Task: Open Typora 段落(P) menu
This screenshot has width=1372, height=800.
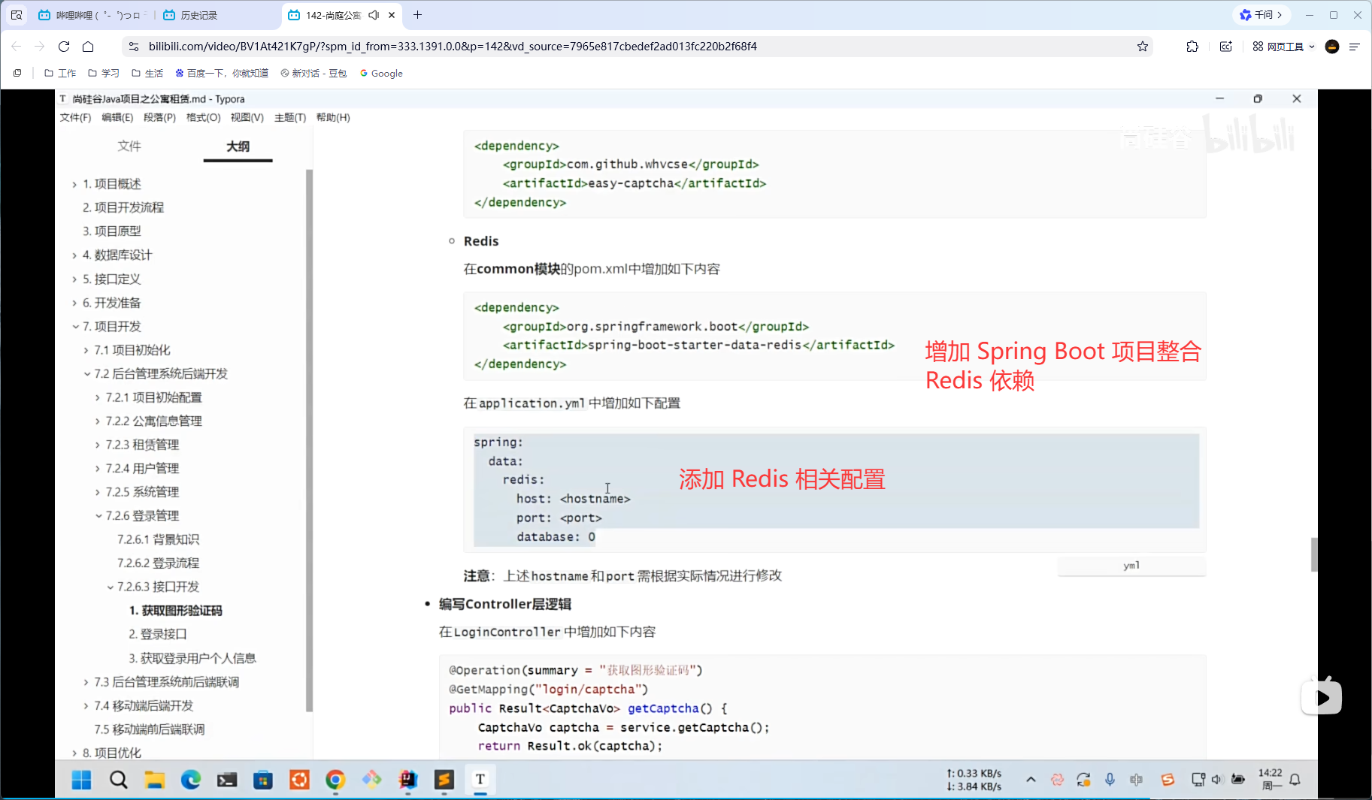Action: tap(159, 117)
